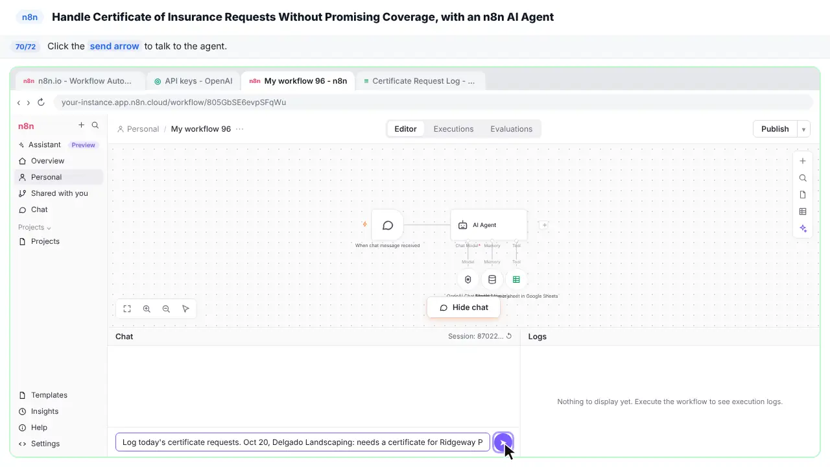Zoom in on the workflow canvas
The image size is (830, 467).
point(147,309)
